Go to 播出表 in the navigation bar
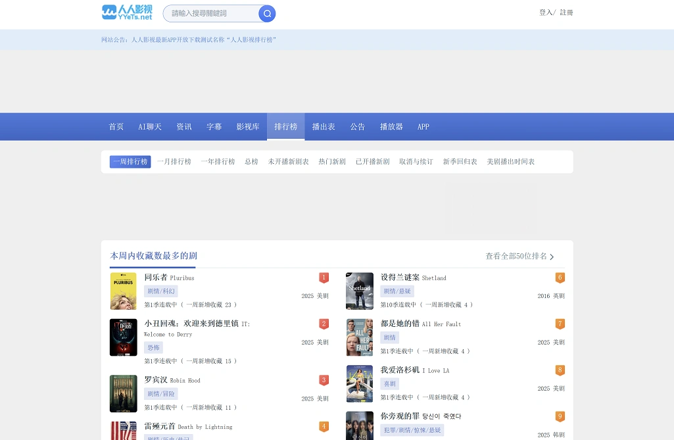This screenshot has width=674, height=440. tap(324, 127)
